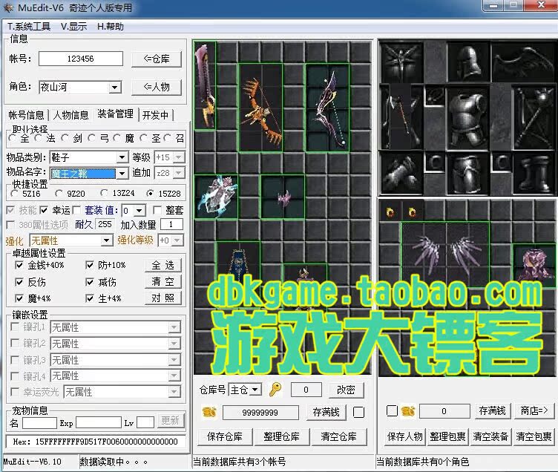Switch to the 开发中 tab

tap(155, 115)
